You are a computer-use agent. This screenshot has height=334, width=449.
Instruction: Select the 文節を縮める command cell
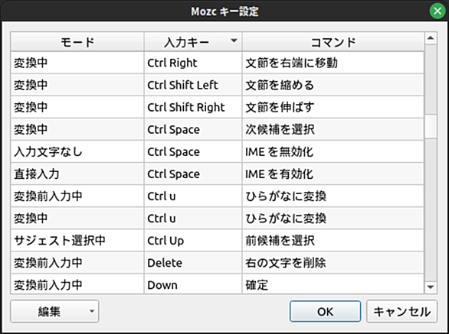pos(333,85)
